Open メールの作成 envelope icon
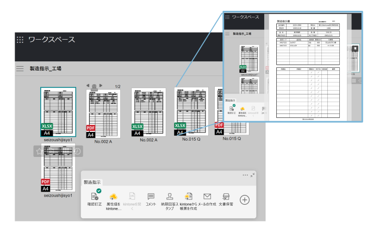This screenshot has width=373, height=234. pyautogui.click(x=207, y=197)
